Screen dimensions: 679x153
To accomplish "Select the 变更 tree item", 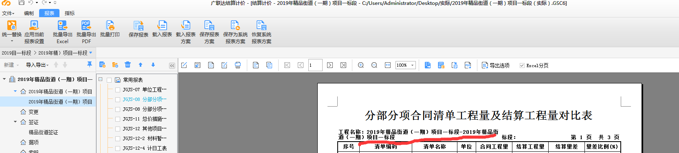I will click(x=33, y=112).
